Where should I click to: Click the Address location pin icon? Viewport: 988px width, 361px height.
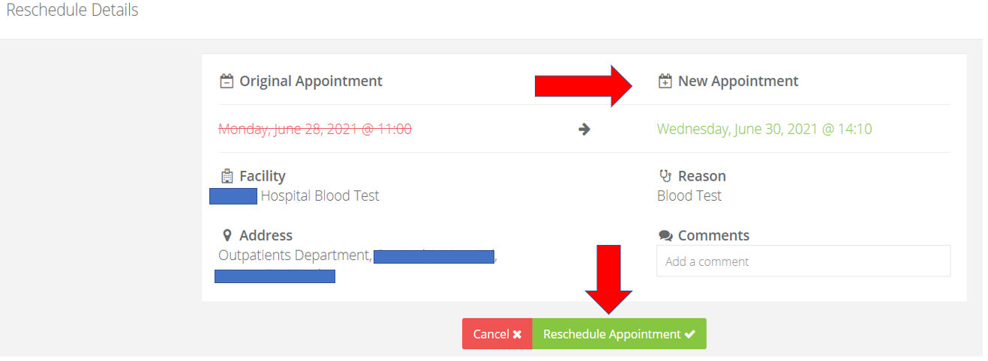227,236
